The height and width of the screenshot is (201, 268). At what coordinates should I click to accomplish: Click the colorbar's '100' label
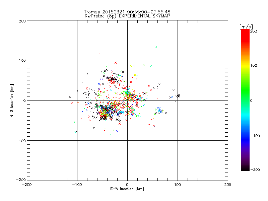pyautogui.click(x=254, y=65)
